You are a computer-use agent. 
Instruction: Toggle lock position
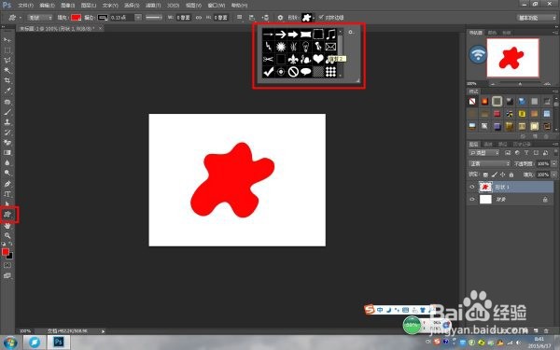coord(503,175)
